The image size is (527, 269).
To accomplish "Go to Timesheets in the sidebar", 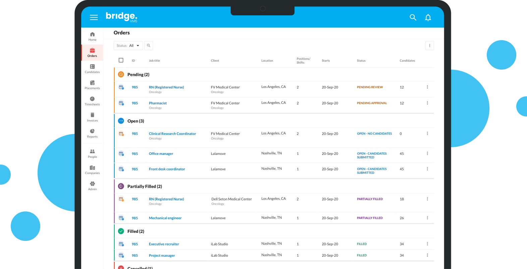I will tap(92, 101).
